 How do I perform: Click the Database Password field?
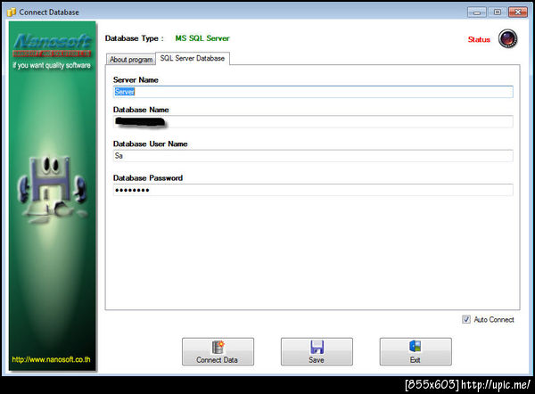tap(313, 190)
